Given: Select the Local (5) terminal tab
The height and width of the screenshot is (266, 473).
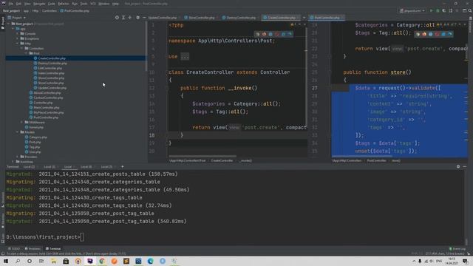Looking at the screenshot, I should pyautogui.click(x=106, y=166).
